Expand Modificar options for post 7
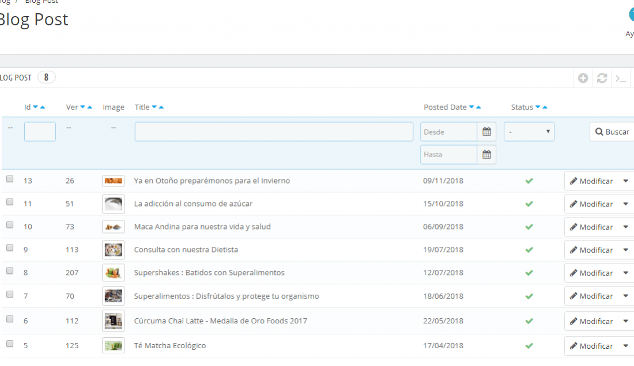 click(625, 296)
